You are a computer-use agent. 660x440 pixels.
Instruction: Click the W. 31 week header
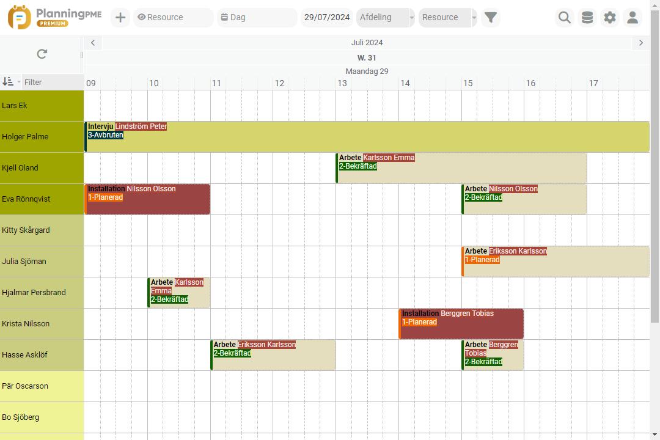click(367, 57)
